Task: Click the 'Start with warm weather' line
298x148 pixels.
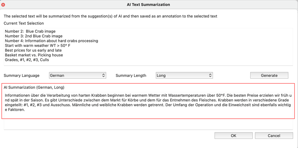Action: (38, 46)
